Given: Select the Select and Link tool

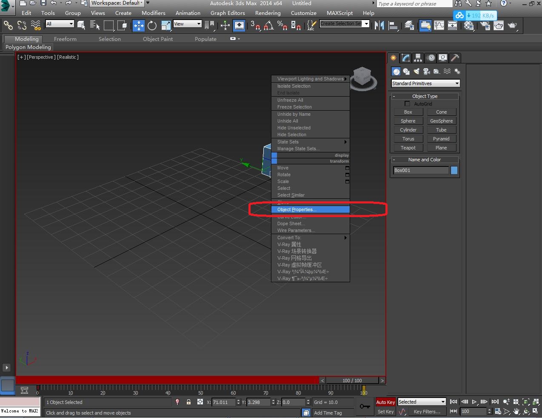Looking at the screenshot, I should point(8,26).
